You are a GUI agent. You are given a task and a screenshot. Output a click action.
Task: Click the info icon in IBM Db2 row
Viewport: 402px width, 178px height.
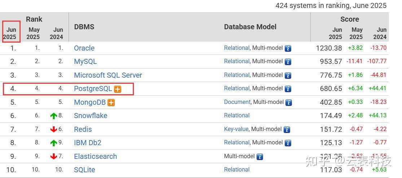(x=288, y=143)
